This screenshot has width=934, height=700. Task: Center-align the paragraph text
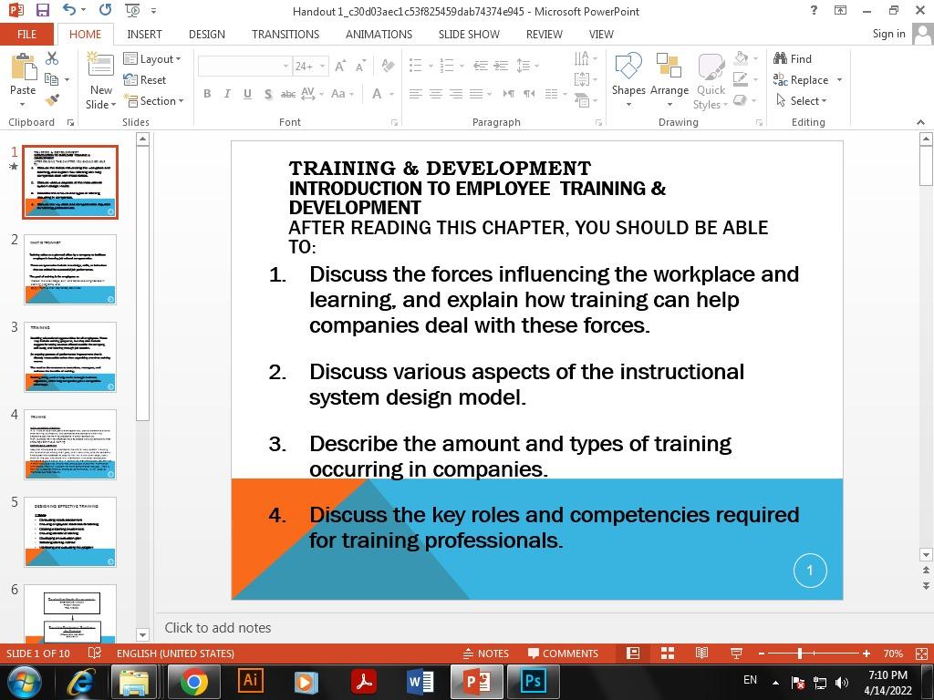pos(435,93)
